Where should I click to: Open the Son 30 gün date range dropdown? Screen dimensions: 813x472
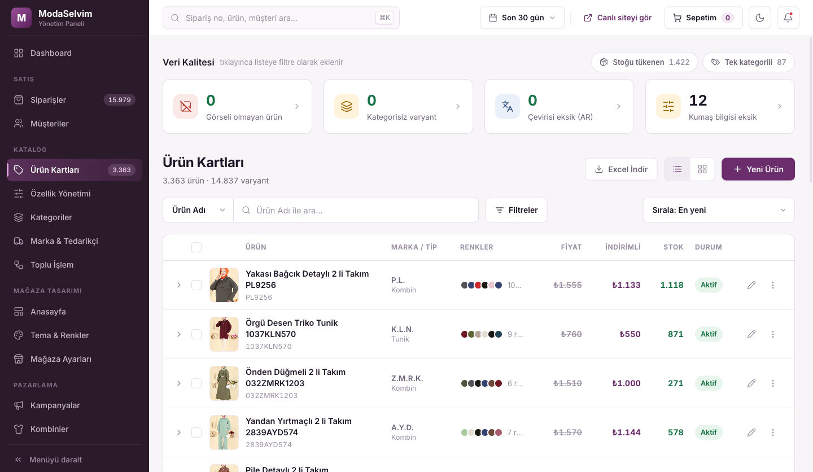[x=522, y=18]
